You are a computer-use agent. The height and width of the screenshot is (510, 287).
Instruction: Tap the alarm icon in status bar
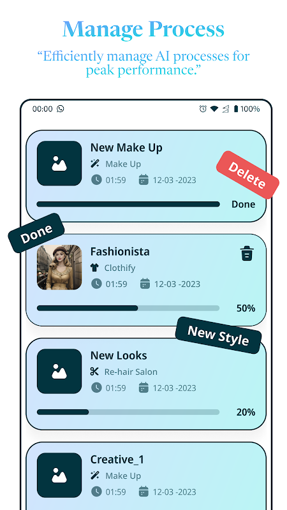tap(203, 108)
